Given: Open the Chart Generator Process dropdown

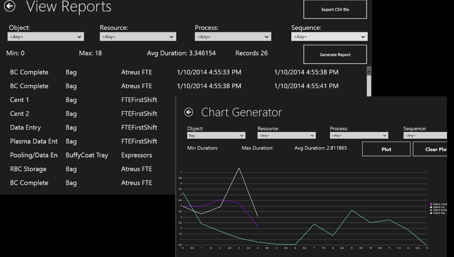Looking at the screenshot, I should 359,135.
